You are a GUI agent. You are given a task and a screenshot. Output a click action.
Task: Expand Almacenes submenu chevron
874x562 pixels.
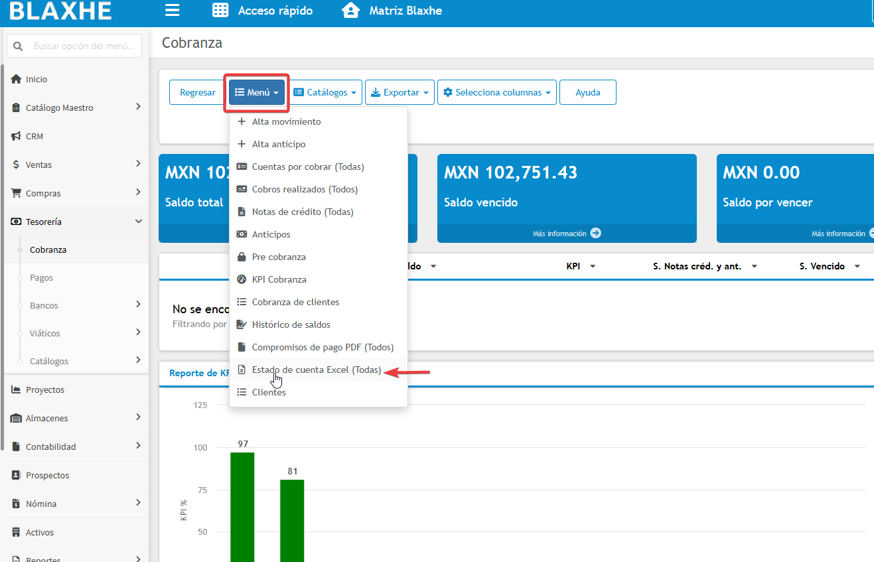pyautogui.click(x=138, y=417)
